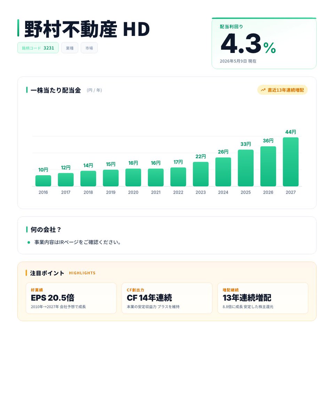Click the 業種 tag
The width and height of the screenshot is (334, 418).
click(70, 48)
